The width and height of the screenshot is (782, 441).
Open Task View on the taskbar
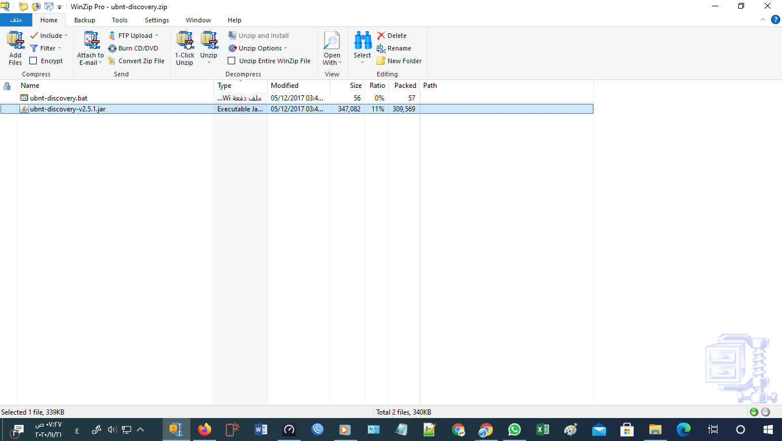tap(713, 430)
